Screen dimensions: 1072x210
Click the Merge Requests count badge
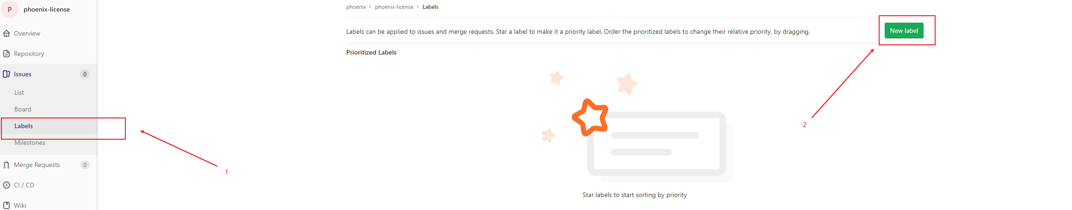(x=85, y=165)
